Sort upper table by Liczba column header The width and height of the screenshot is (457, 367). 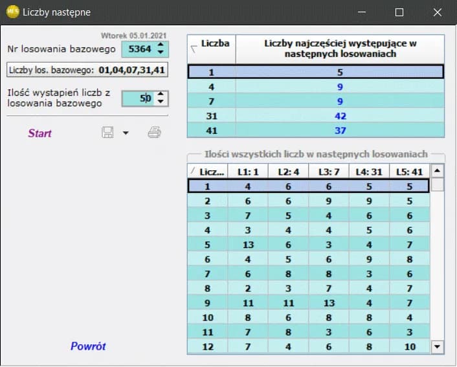(212, 49)
